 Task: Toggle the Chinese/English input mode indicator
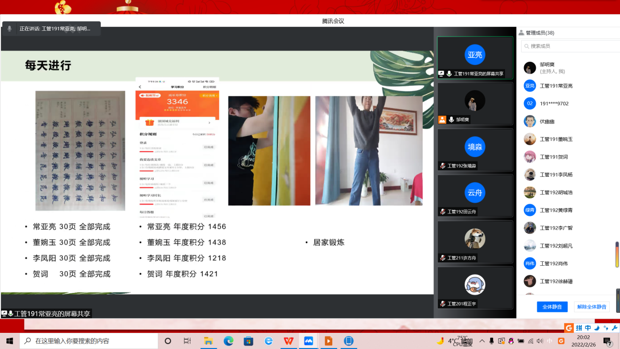coord(550,341)
